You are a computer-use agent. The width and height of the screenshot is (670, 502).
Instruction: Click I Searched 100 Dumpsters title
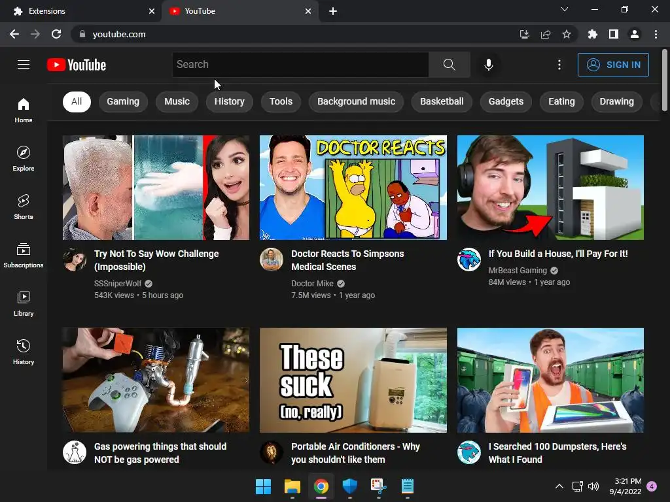pyautogui.click(x=557, y=453)
